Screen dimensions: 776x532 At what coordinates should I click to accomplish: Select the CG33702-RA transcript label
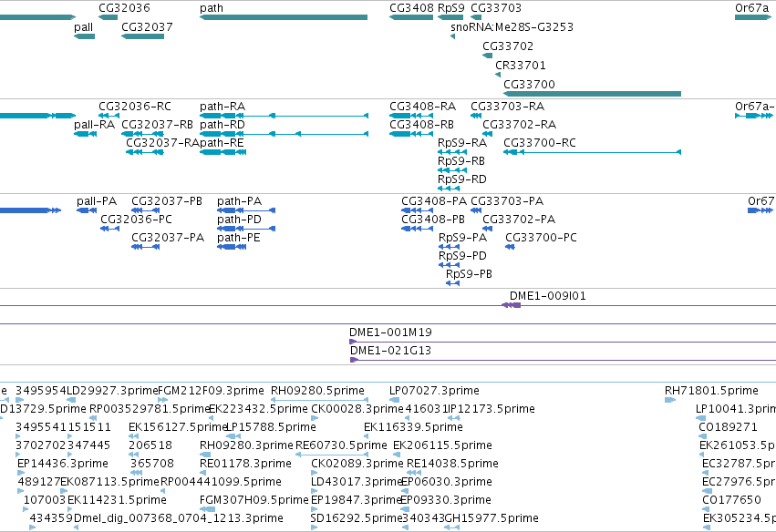[x=519, y=125]
